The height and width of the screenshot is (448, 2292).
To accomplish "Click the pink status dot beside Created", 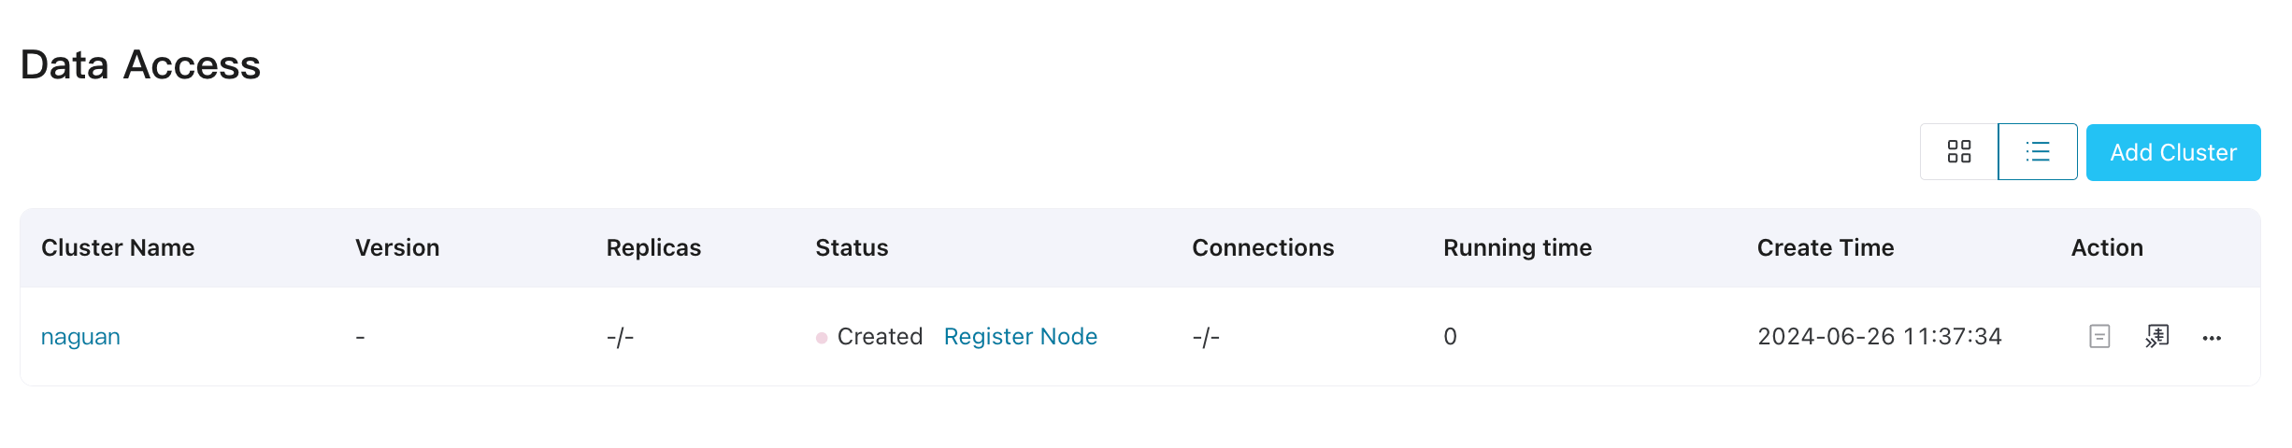I will pyautogui.click(x=822, y=338).
